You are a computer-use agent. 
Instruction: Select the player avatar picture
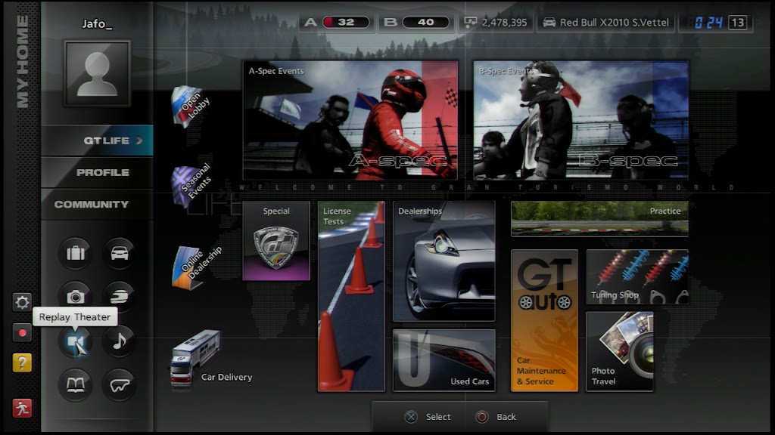pos(97,73)
